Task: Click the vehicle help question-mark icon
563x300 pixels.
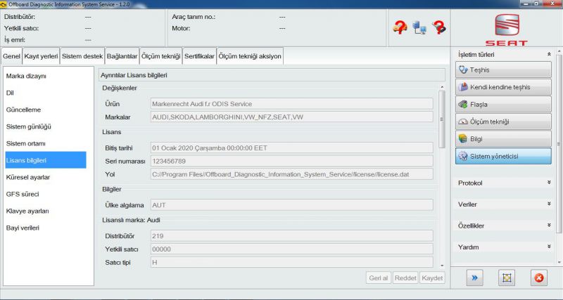Action: coord(400,27)
